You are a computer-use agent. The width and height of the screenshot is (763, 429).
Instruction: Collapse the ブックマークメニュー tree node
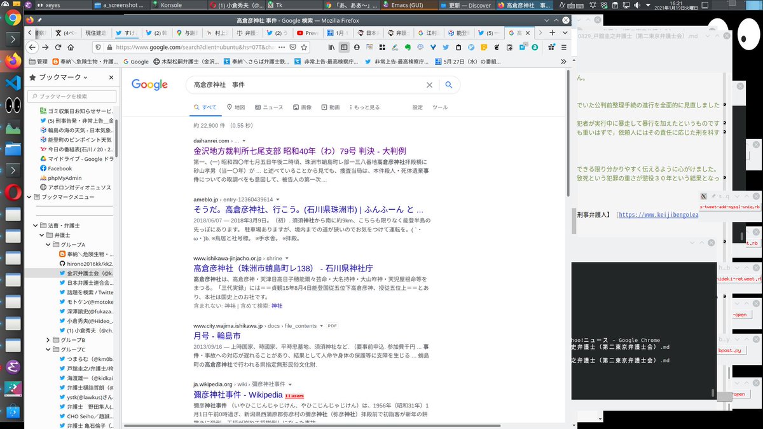29,197
